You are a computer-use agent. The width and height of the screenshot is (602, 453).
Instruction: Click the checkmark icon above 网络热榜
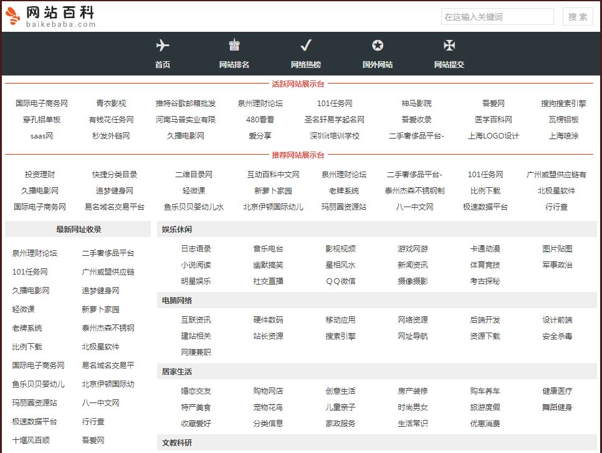[305, 44]
